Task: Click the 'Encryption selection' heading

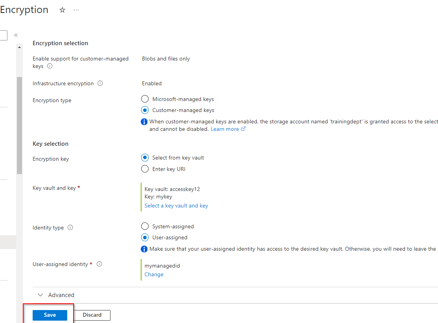Action: pos(60,43)
